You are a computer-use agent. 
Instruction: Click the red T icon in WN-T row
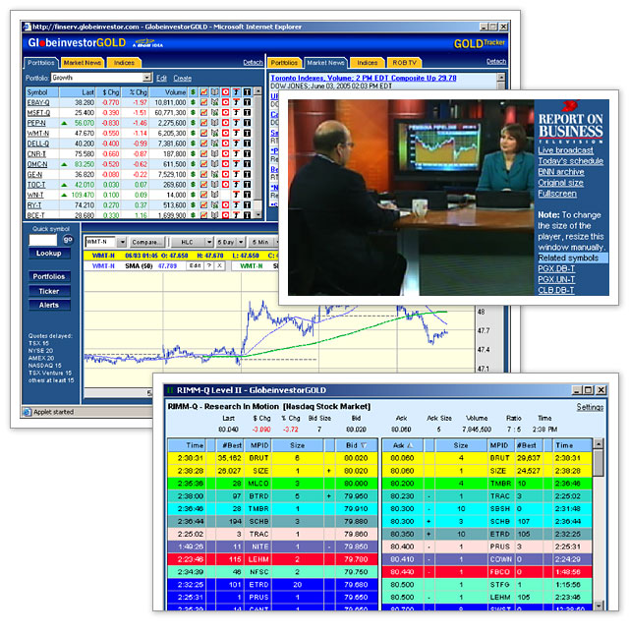[237, 195]
